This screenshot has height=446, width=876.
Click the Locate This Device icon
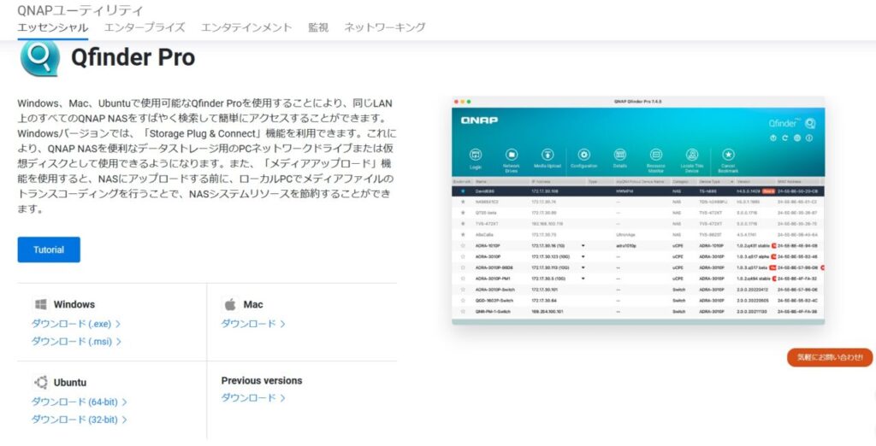pos(692,155)
